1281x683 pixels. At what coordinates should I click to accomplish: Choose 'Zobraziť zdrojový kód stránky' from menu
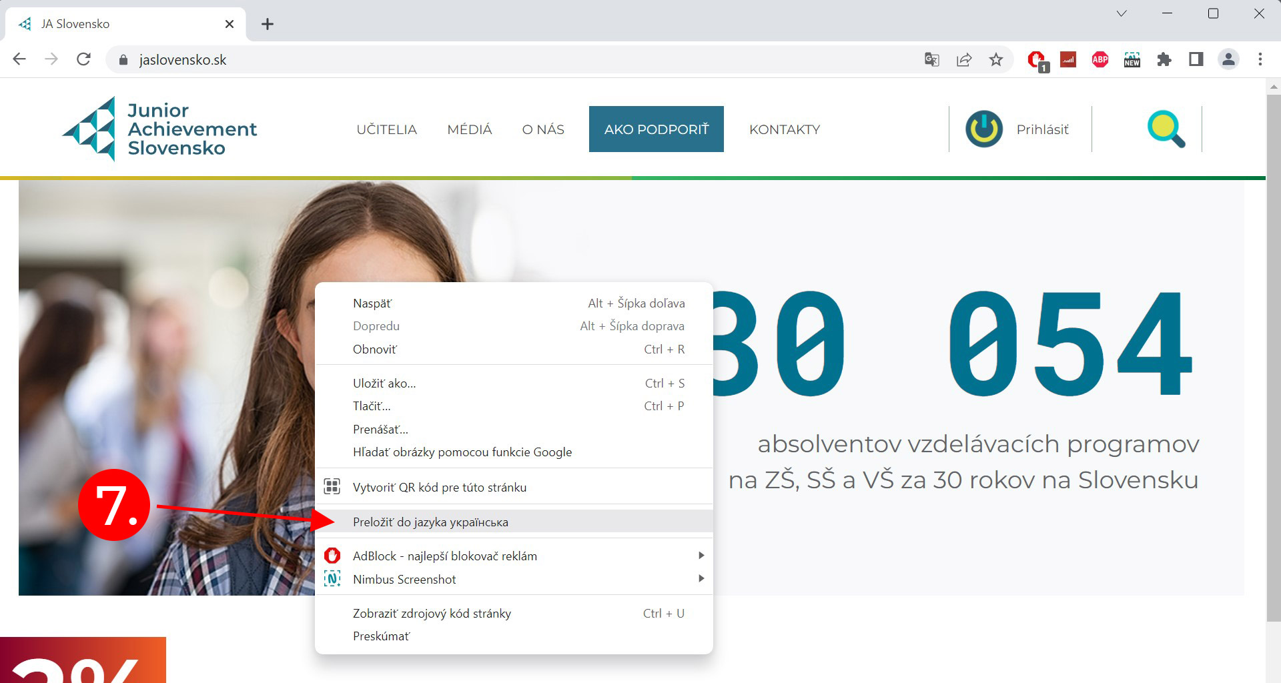pos(432,613)
